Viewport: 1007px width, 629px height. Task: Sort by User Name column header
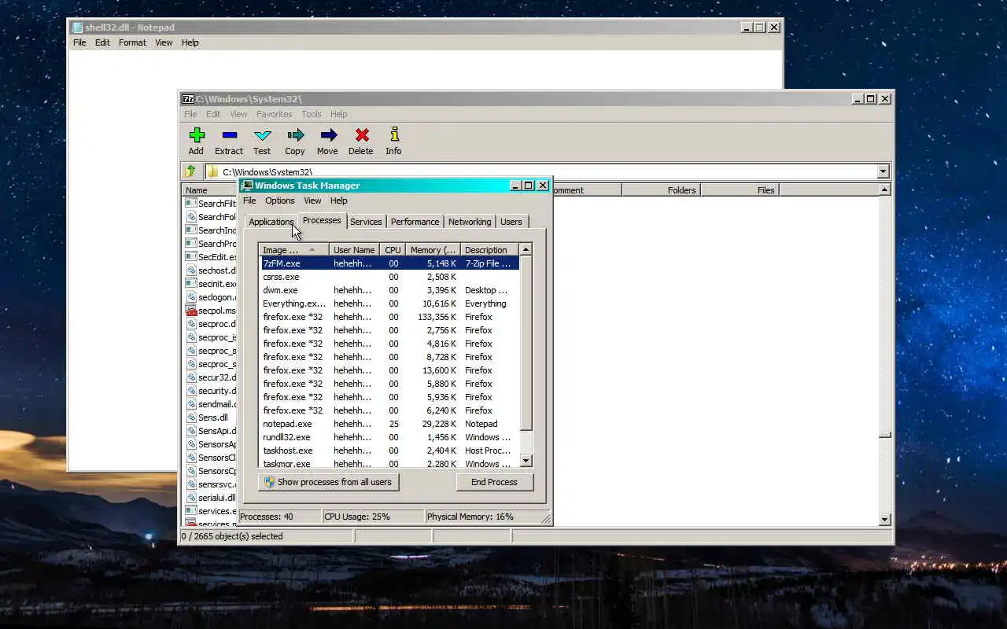(354, 250)
